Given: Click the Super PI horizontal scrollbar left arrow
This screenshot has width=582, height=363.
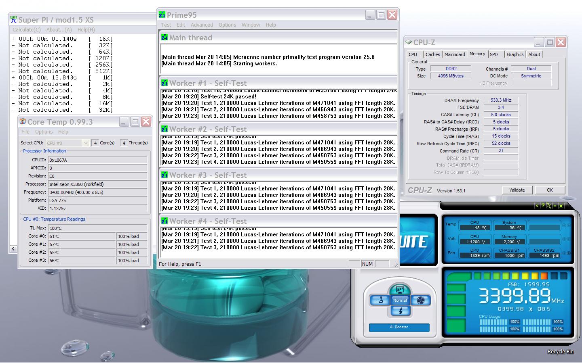Looking at the screenshot, I should click(x=13, y=249).
